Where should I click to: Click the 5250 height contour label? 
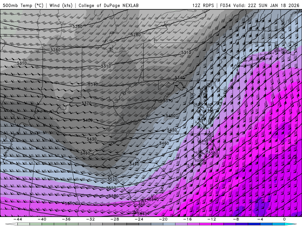77,26
